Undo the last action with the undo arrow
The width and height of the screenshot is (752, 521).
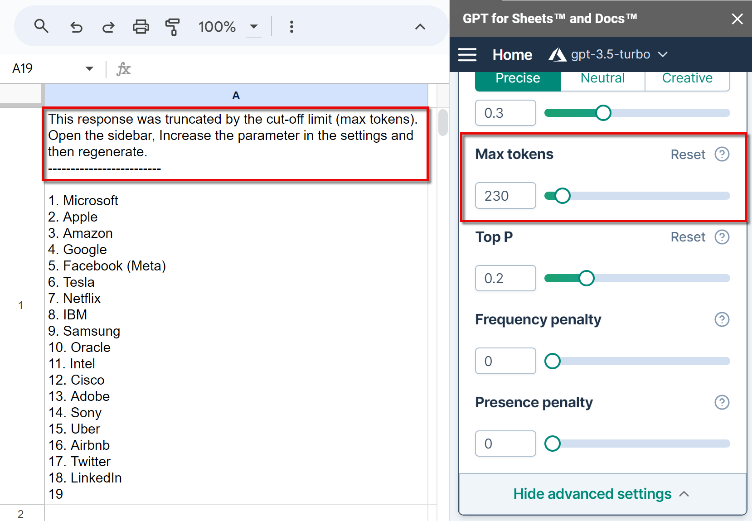tap(76, 27)
